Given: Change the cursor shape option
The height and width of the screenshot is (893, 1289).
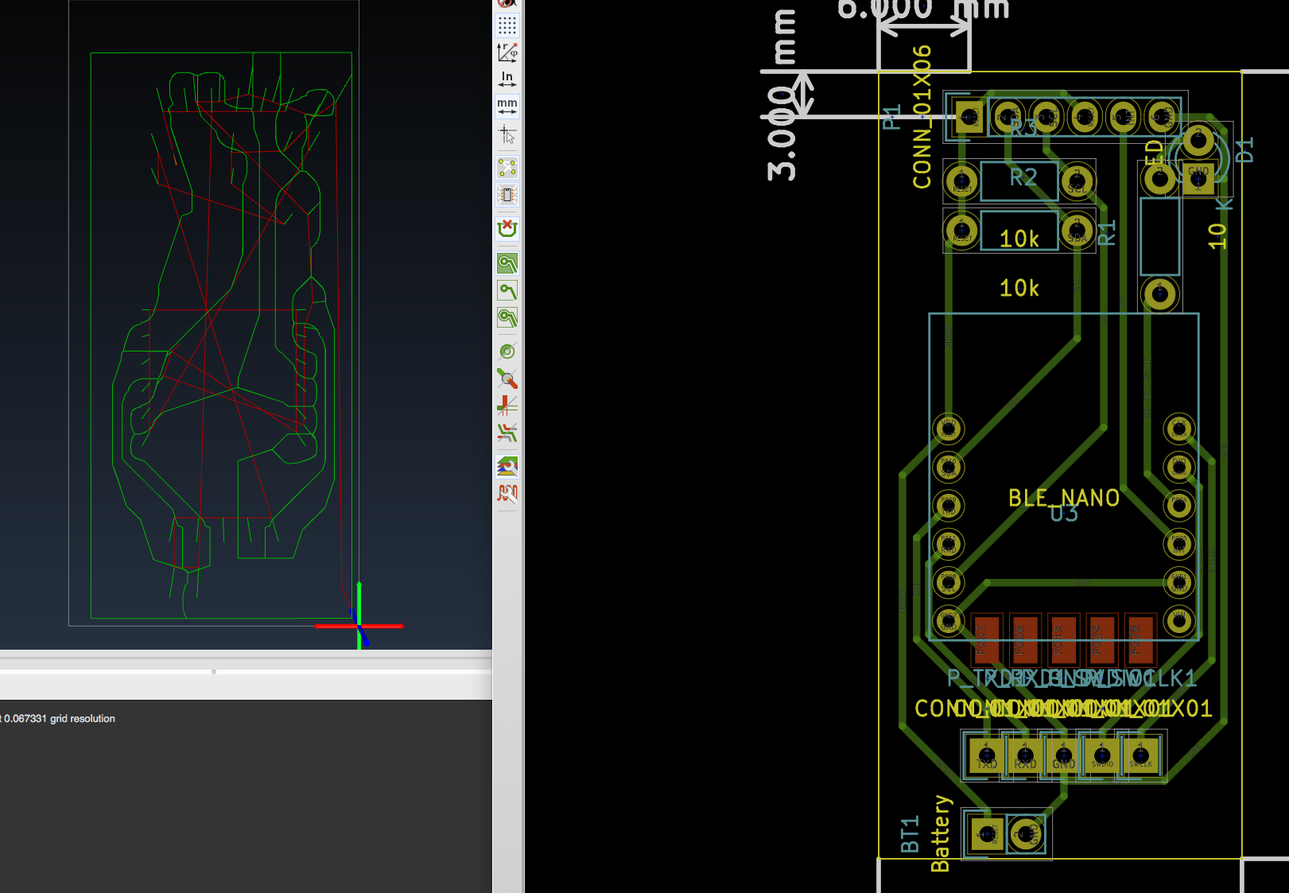Looking at the screenshot, I should [x=507, y=134].
